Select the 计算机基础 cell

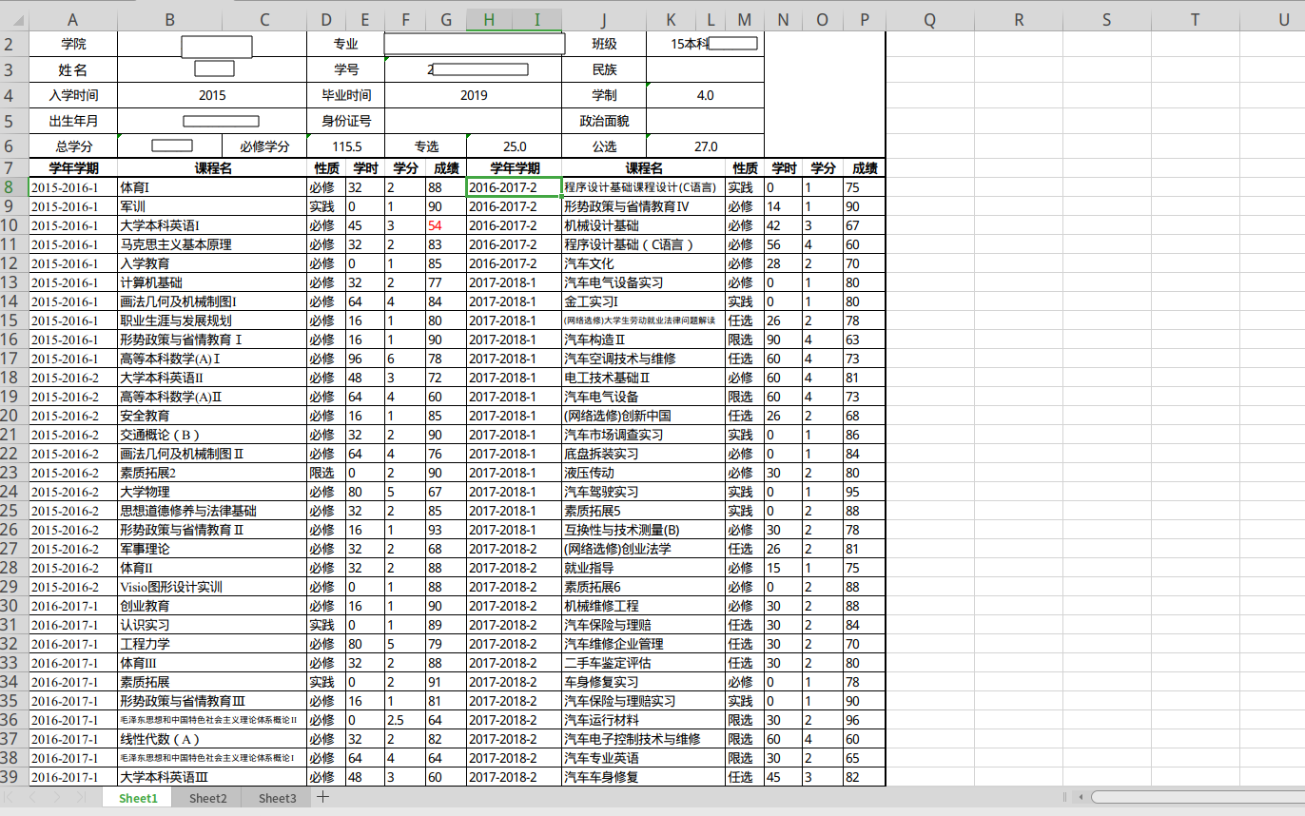click(x=211, y=282)
